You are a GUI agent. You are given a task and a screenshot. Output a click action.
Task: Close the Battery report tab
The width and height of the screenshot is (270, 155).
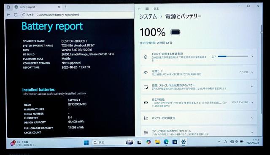(x=59, y=7)
